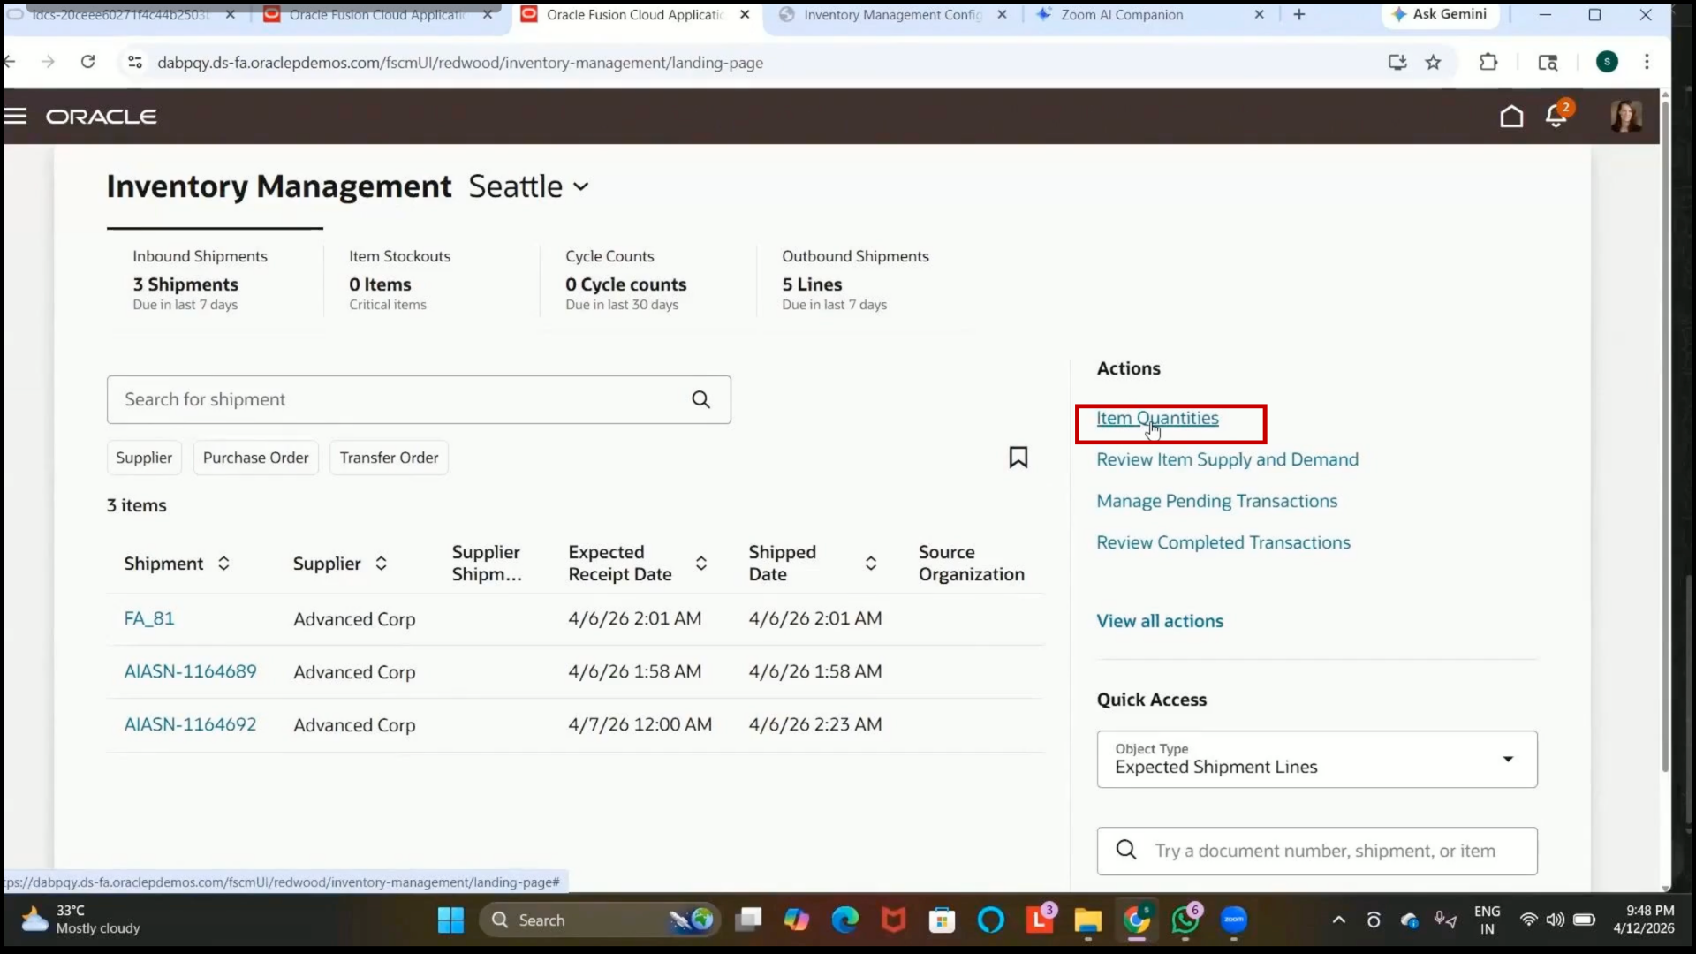The width and height of the screenshot is (1696, 954).
Task: Click the browser address bar URL
Action: [460, 63]
